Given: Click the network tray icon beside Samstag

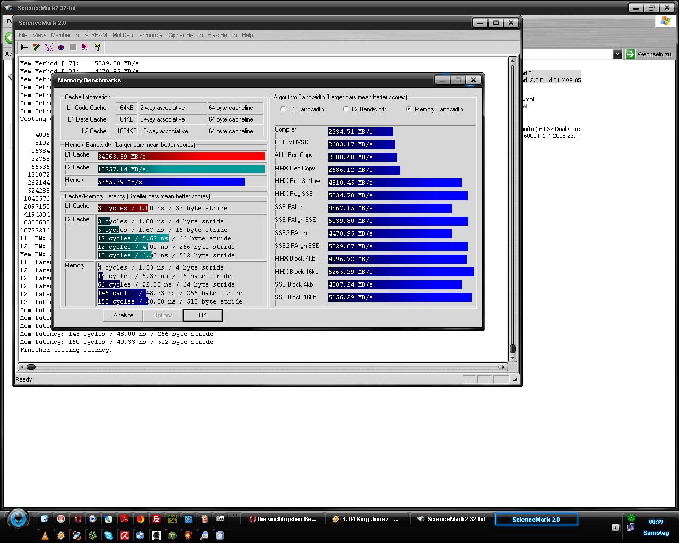Looking at the screenshot, I should coord(631,528).
